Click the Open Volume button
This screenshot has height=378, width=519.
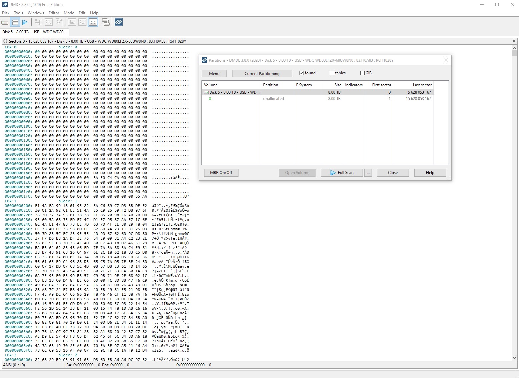pyautogui.click(x=297, y=173)
